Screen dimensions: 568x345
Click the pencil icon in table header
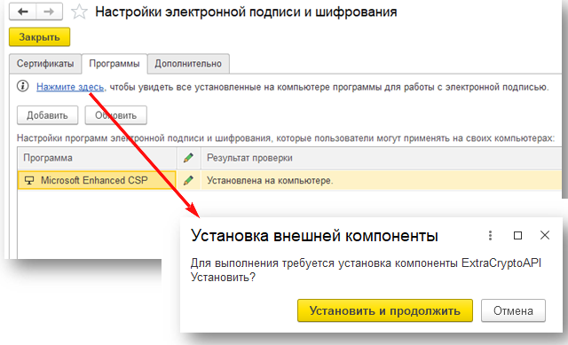[x=188, y=158]
